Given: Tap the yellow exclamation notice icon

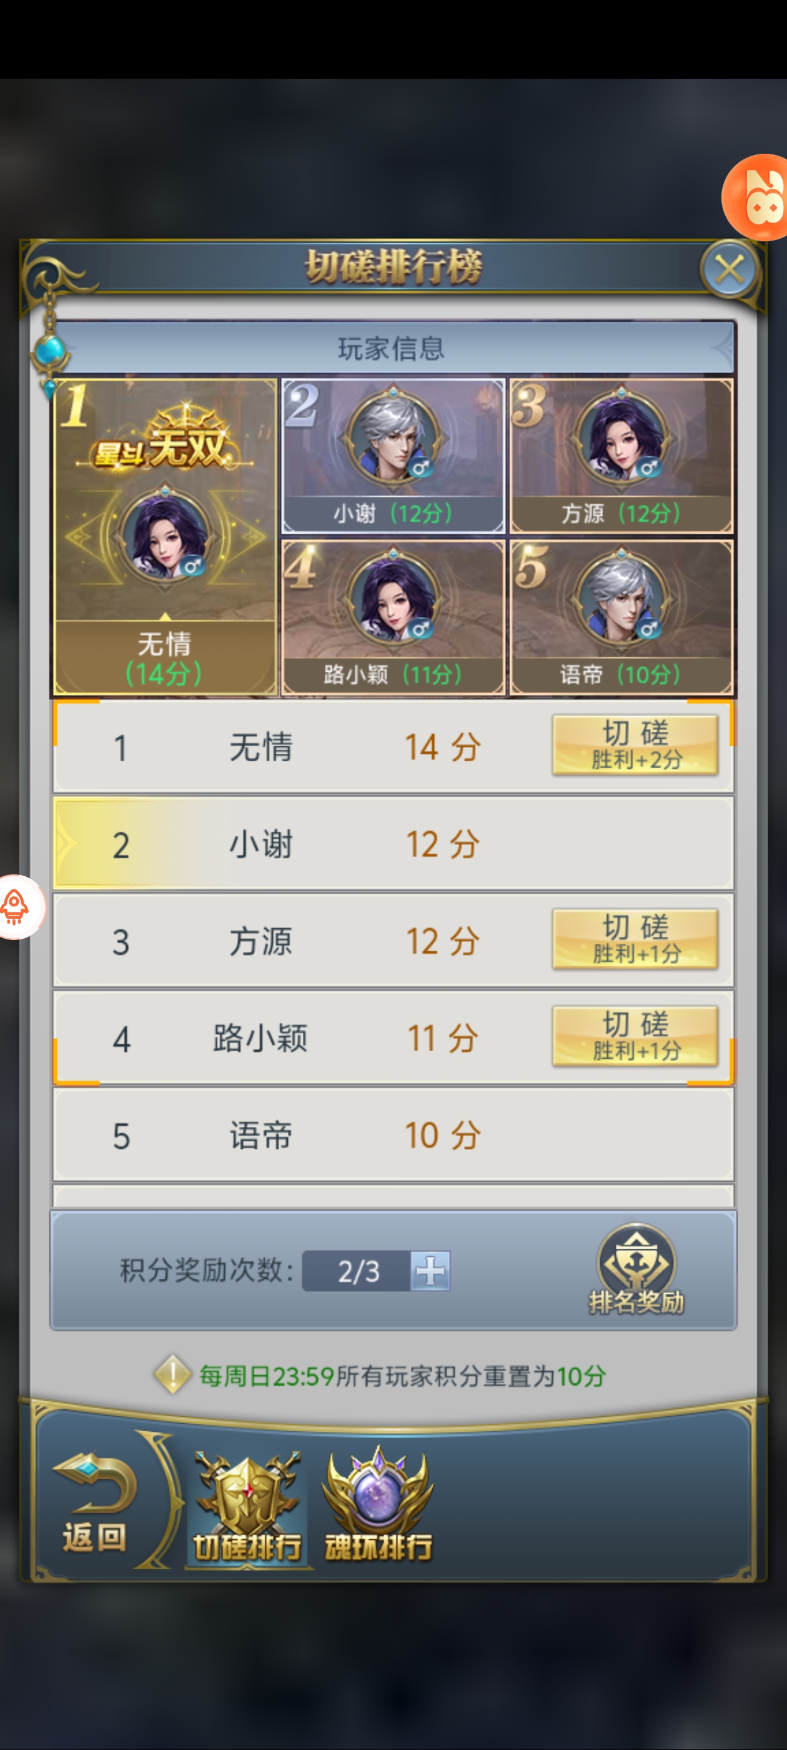Looking at the screenshot, I should 172,1375.
